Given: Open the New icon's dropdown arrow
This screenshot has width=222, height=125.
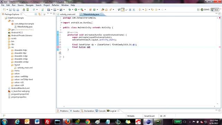Looking at the screenshot, I should 7,10.
